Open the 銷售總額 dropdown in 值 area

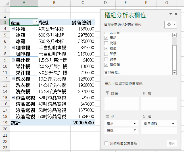click(173, 124)
